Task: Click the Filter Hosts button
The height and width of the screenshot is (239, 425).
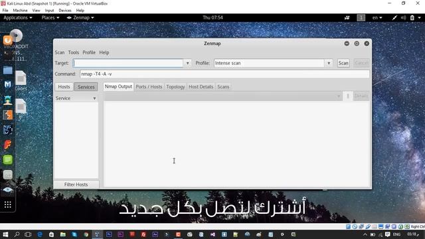Action: [x=76, y=185]
